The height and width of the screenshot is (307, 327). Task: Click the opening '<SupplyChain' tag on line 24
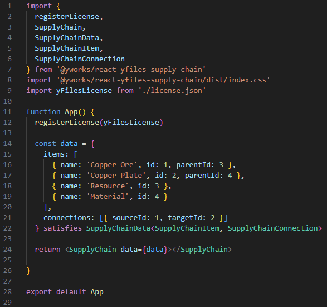[90, 250]
